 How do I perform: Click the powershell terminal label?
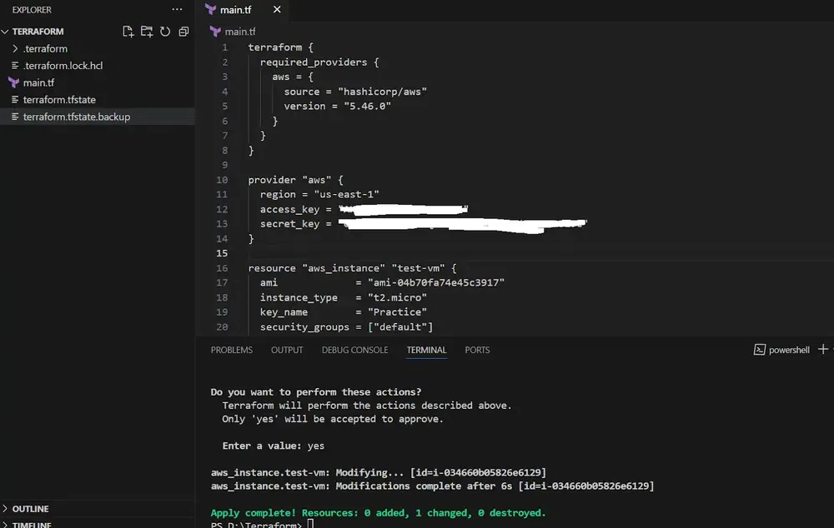(789, 350)
